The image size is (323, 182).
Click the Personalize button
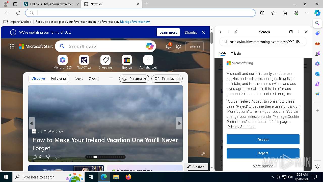(134, 79)
